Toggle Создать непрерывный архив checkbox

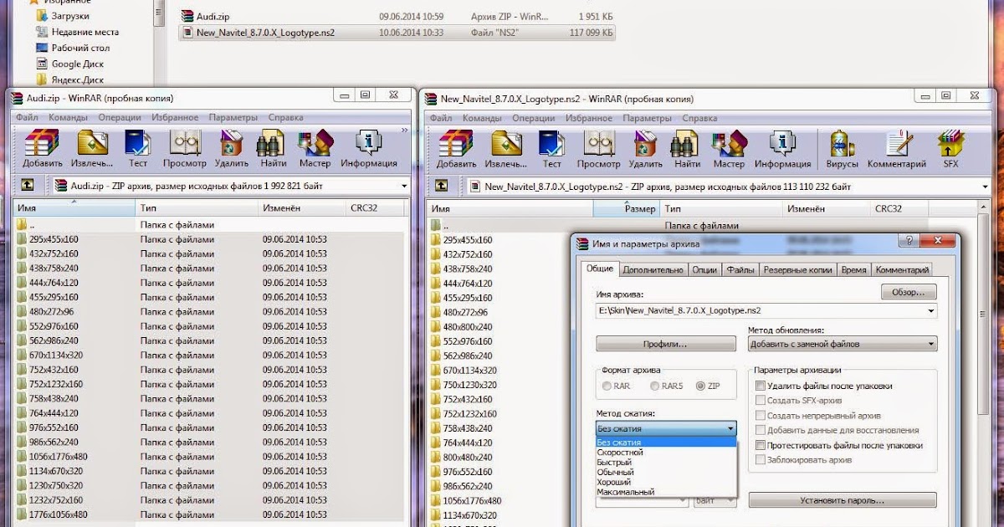(x=760, y=416)
